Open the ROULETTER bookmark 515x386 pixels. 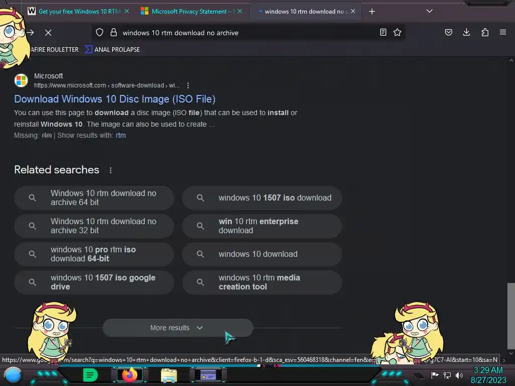coord(54,50)
